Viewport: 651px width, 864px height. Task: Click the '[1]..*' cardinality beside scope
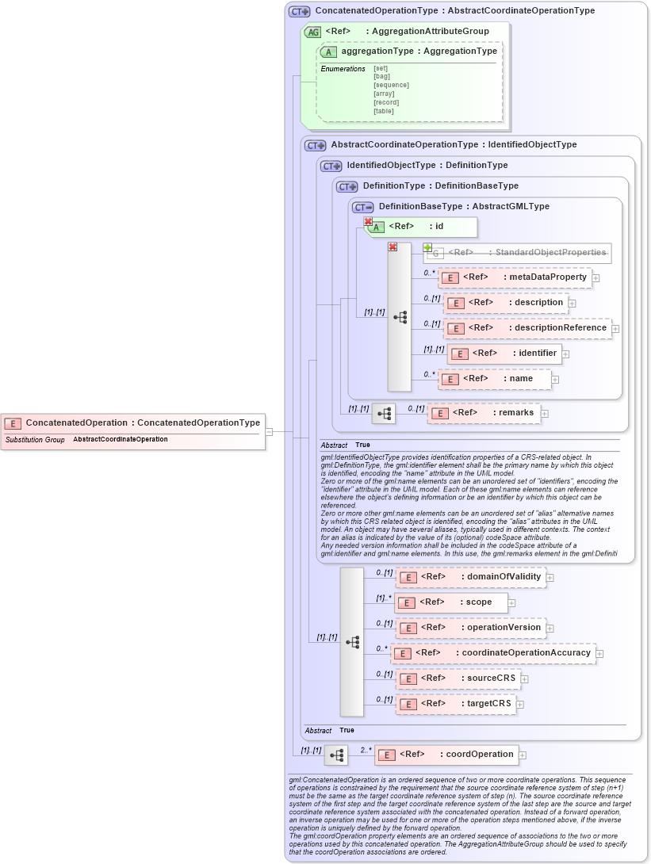pyautogui.click(x=384, y=598)
